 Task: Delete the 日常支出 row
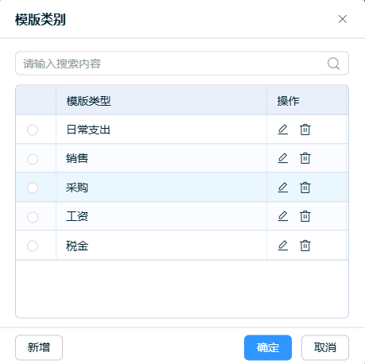tap(305, 130)
